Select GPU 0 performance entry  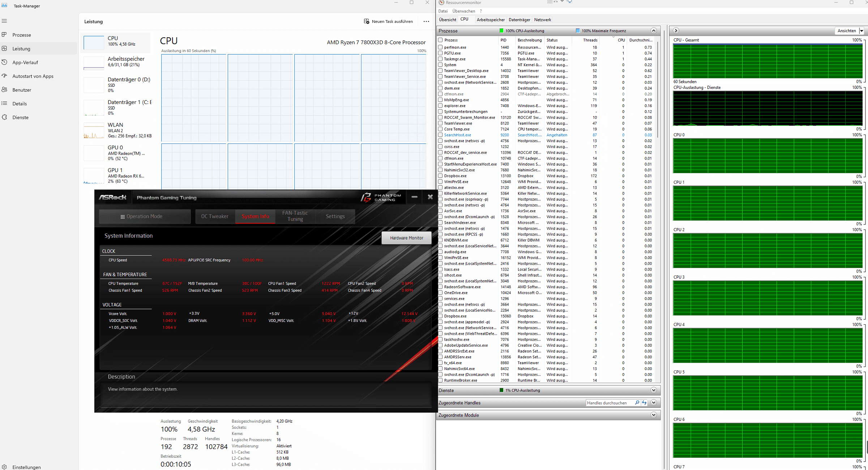[x=116, y=153]
